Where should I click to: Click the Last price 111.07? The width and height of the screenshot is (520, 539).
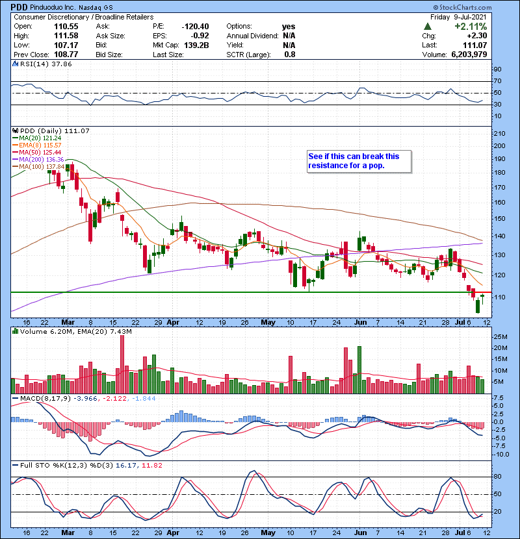pos(474,45)
